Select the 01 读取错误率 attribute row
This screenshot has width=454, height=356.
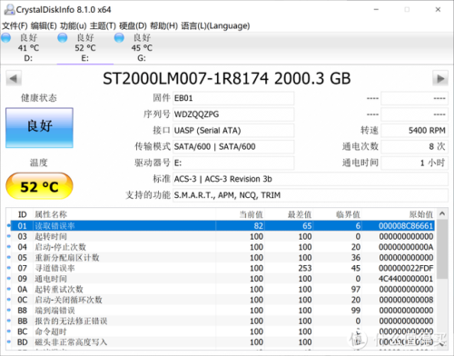pyautogui.click(x=222, y=226)
